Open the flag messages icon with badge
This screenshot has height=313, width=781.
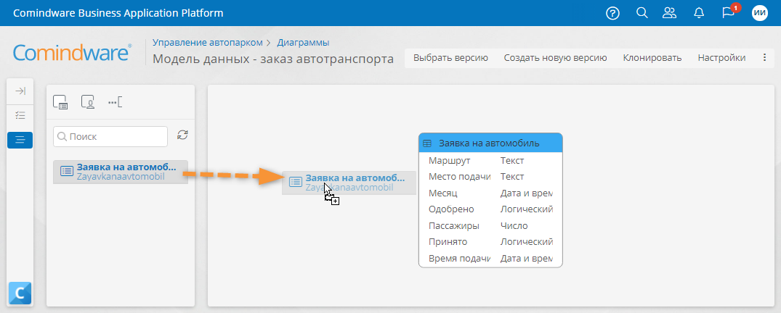[729, 12]
